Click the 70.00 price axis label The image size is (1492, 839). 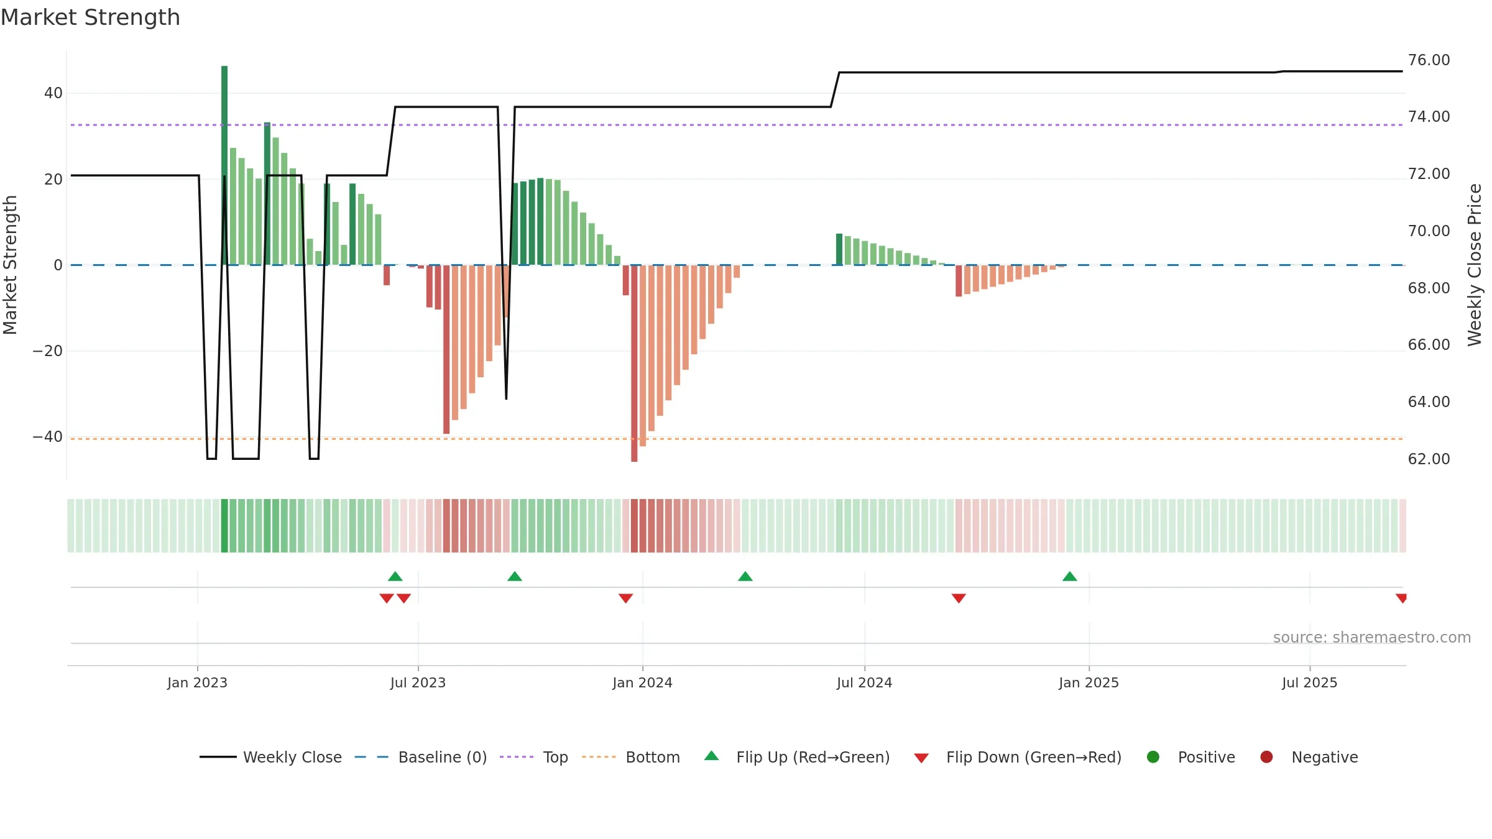pos(1429,231)
